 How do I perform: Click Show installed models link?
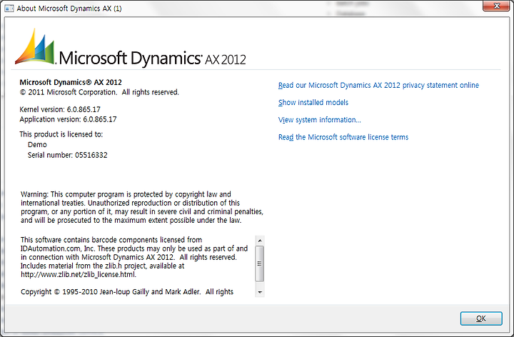click(x=313, y=103)
